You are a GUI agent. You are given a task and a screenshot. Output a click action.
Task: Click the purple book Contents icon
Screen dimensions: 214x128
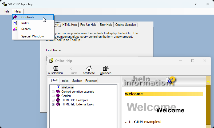(x=15, y=17)
